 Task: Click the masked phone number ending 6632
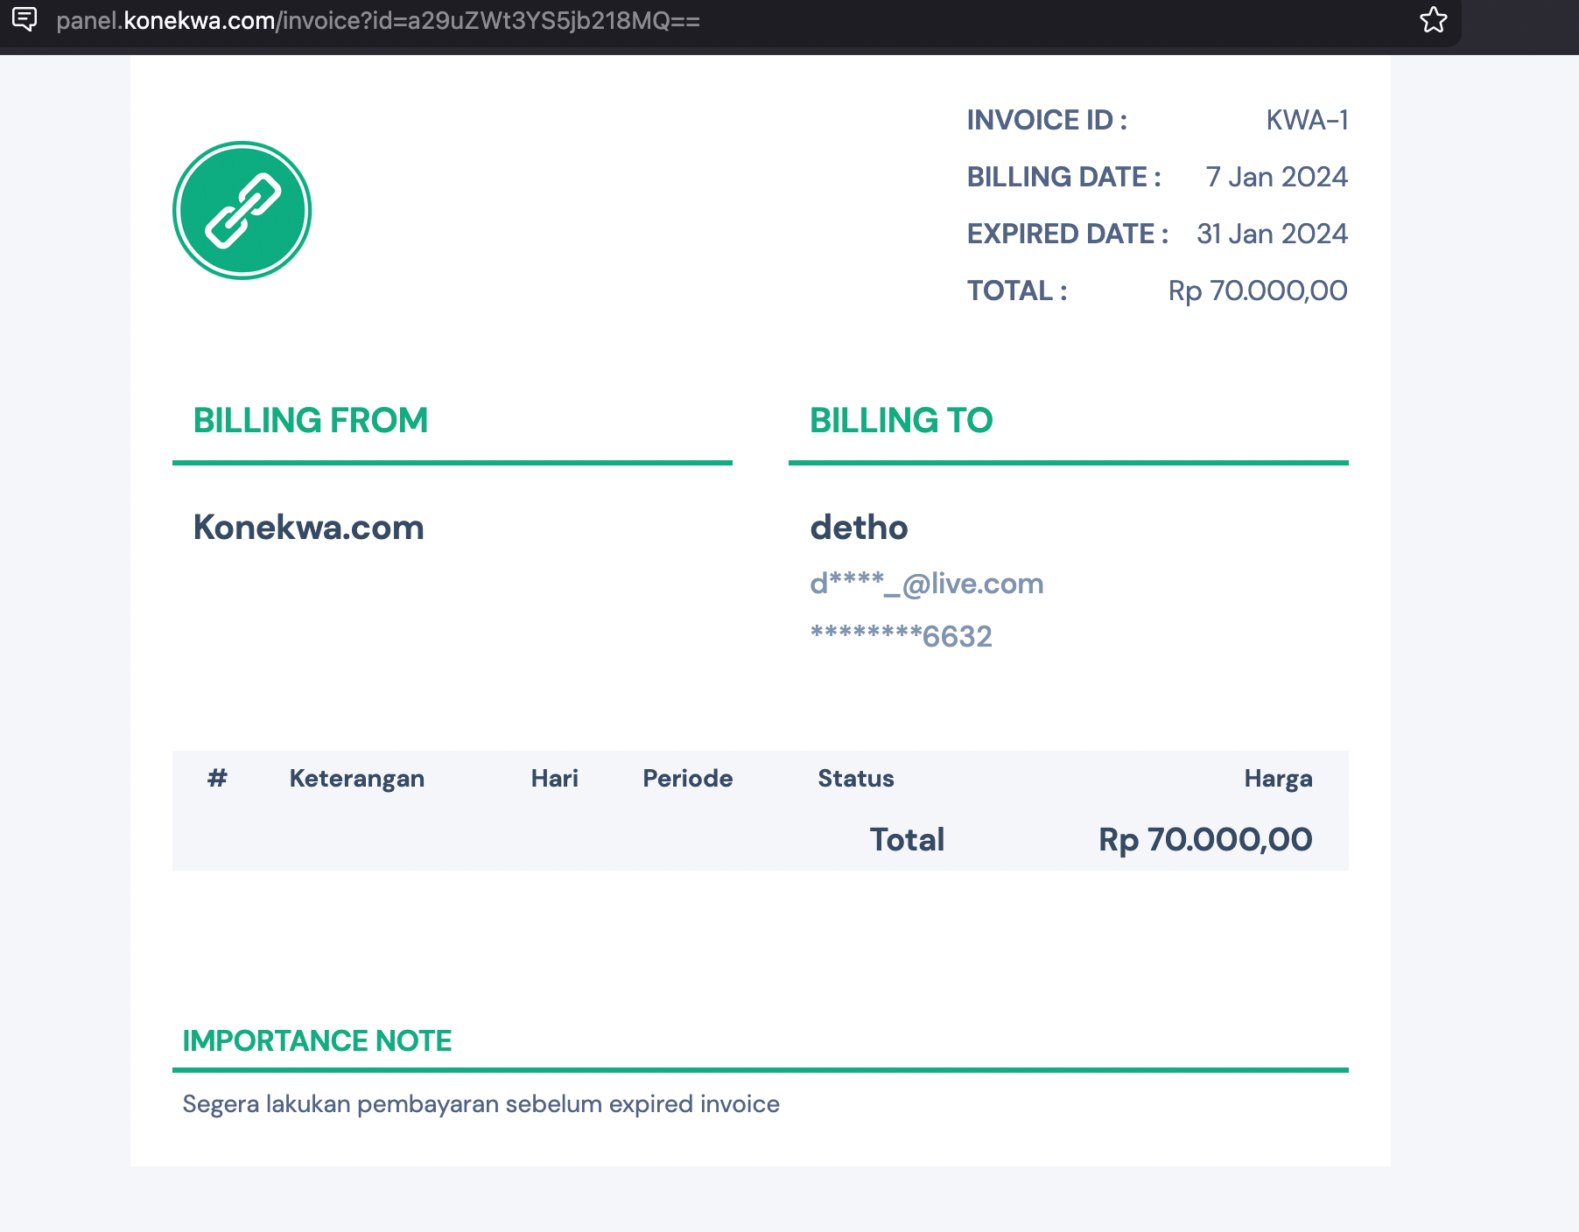point(901,636)
